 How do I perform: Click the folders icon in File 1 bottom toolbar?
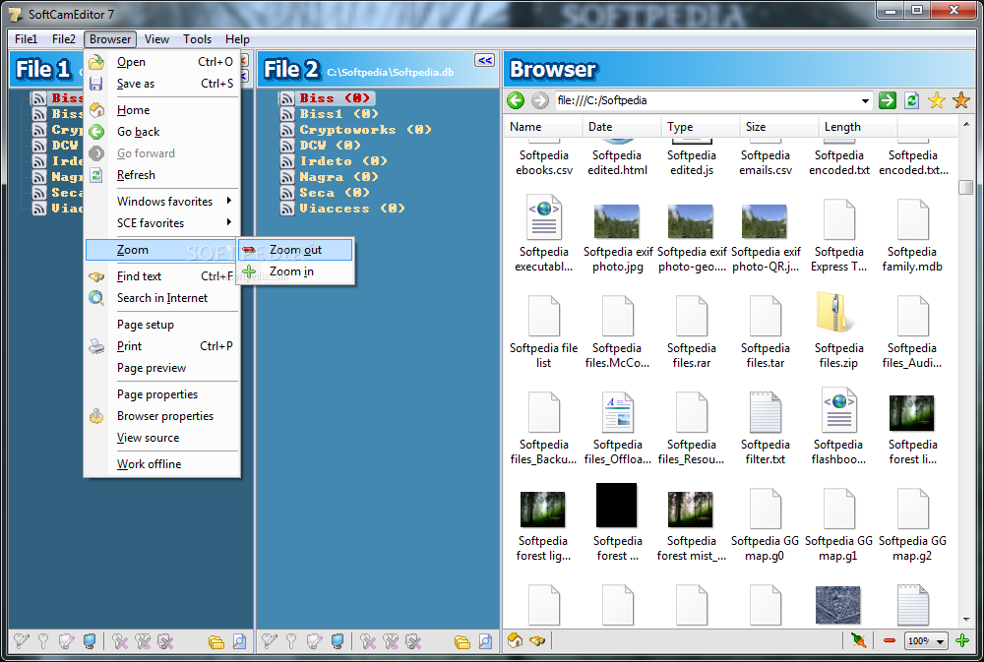(x=216, y=641)
